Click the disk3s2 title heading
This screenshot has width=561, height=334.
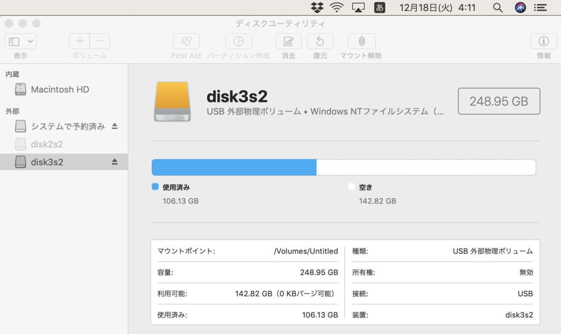pos(237,96)
